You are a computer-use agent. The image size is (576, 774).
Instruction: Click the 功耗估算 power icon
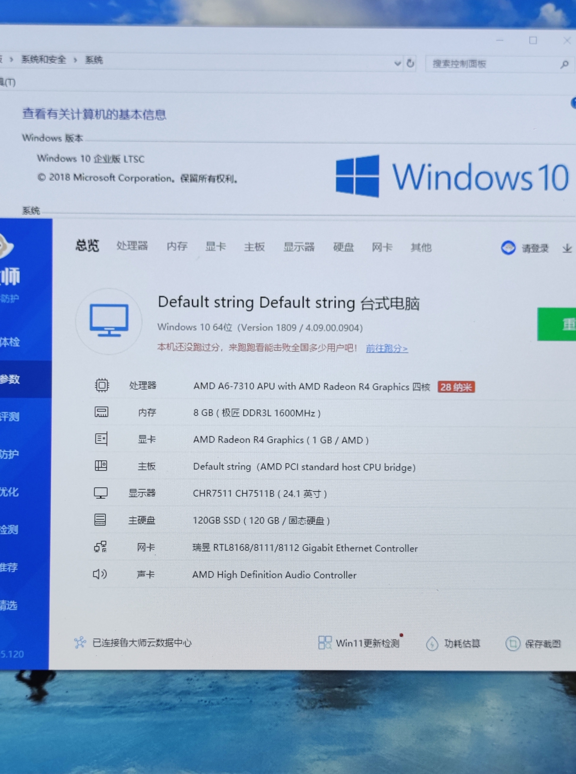pyautogui.click(x=432, y=644)
